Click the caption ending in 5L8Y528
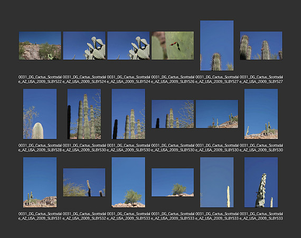 [40, 148]
